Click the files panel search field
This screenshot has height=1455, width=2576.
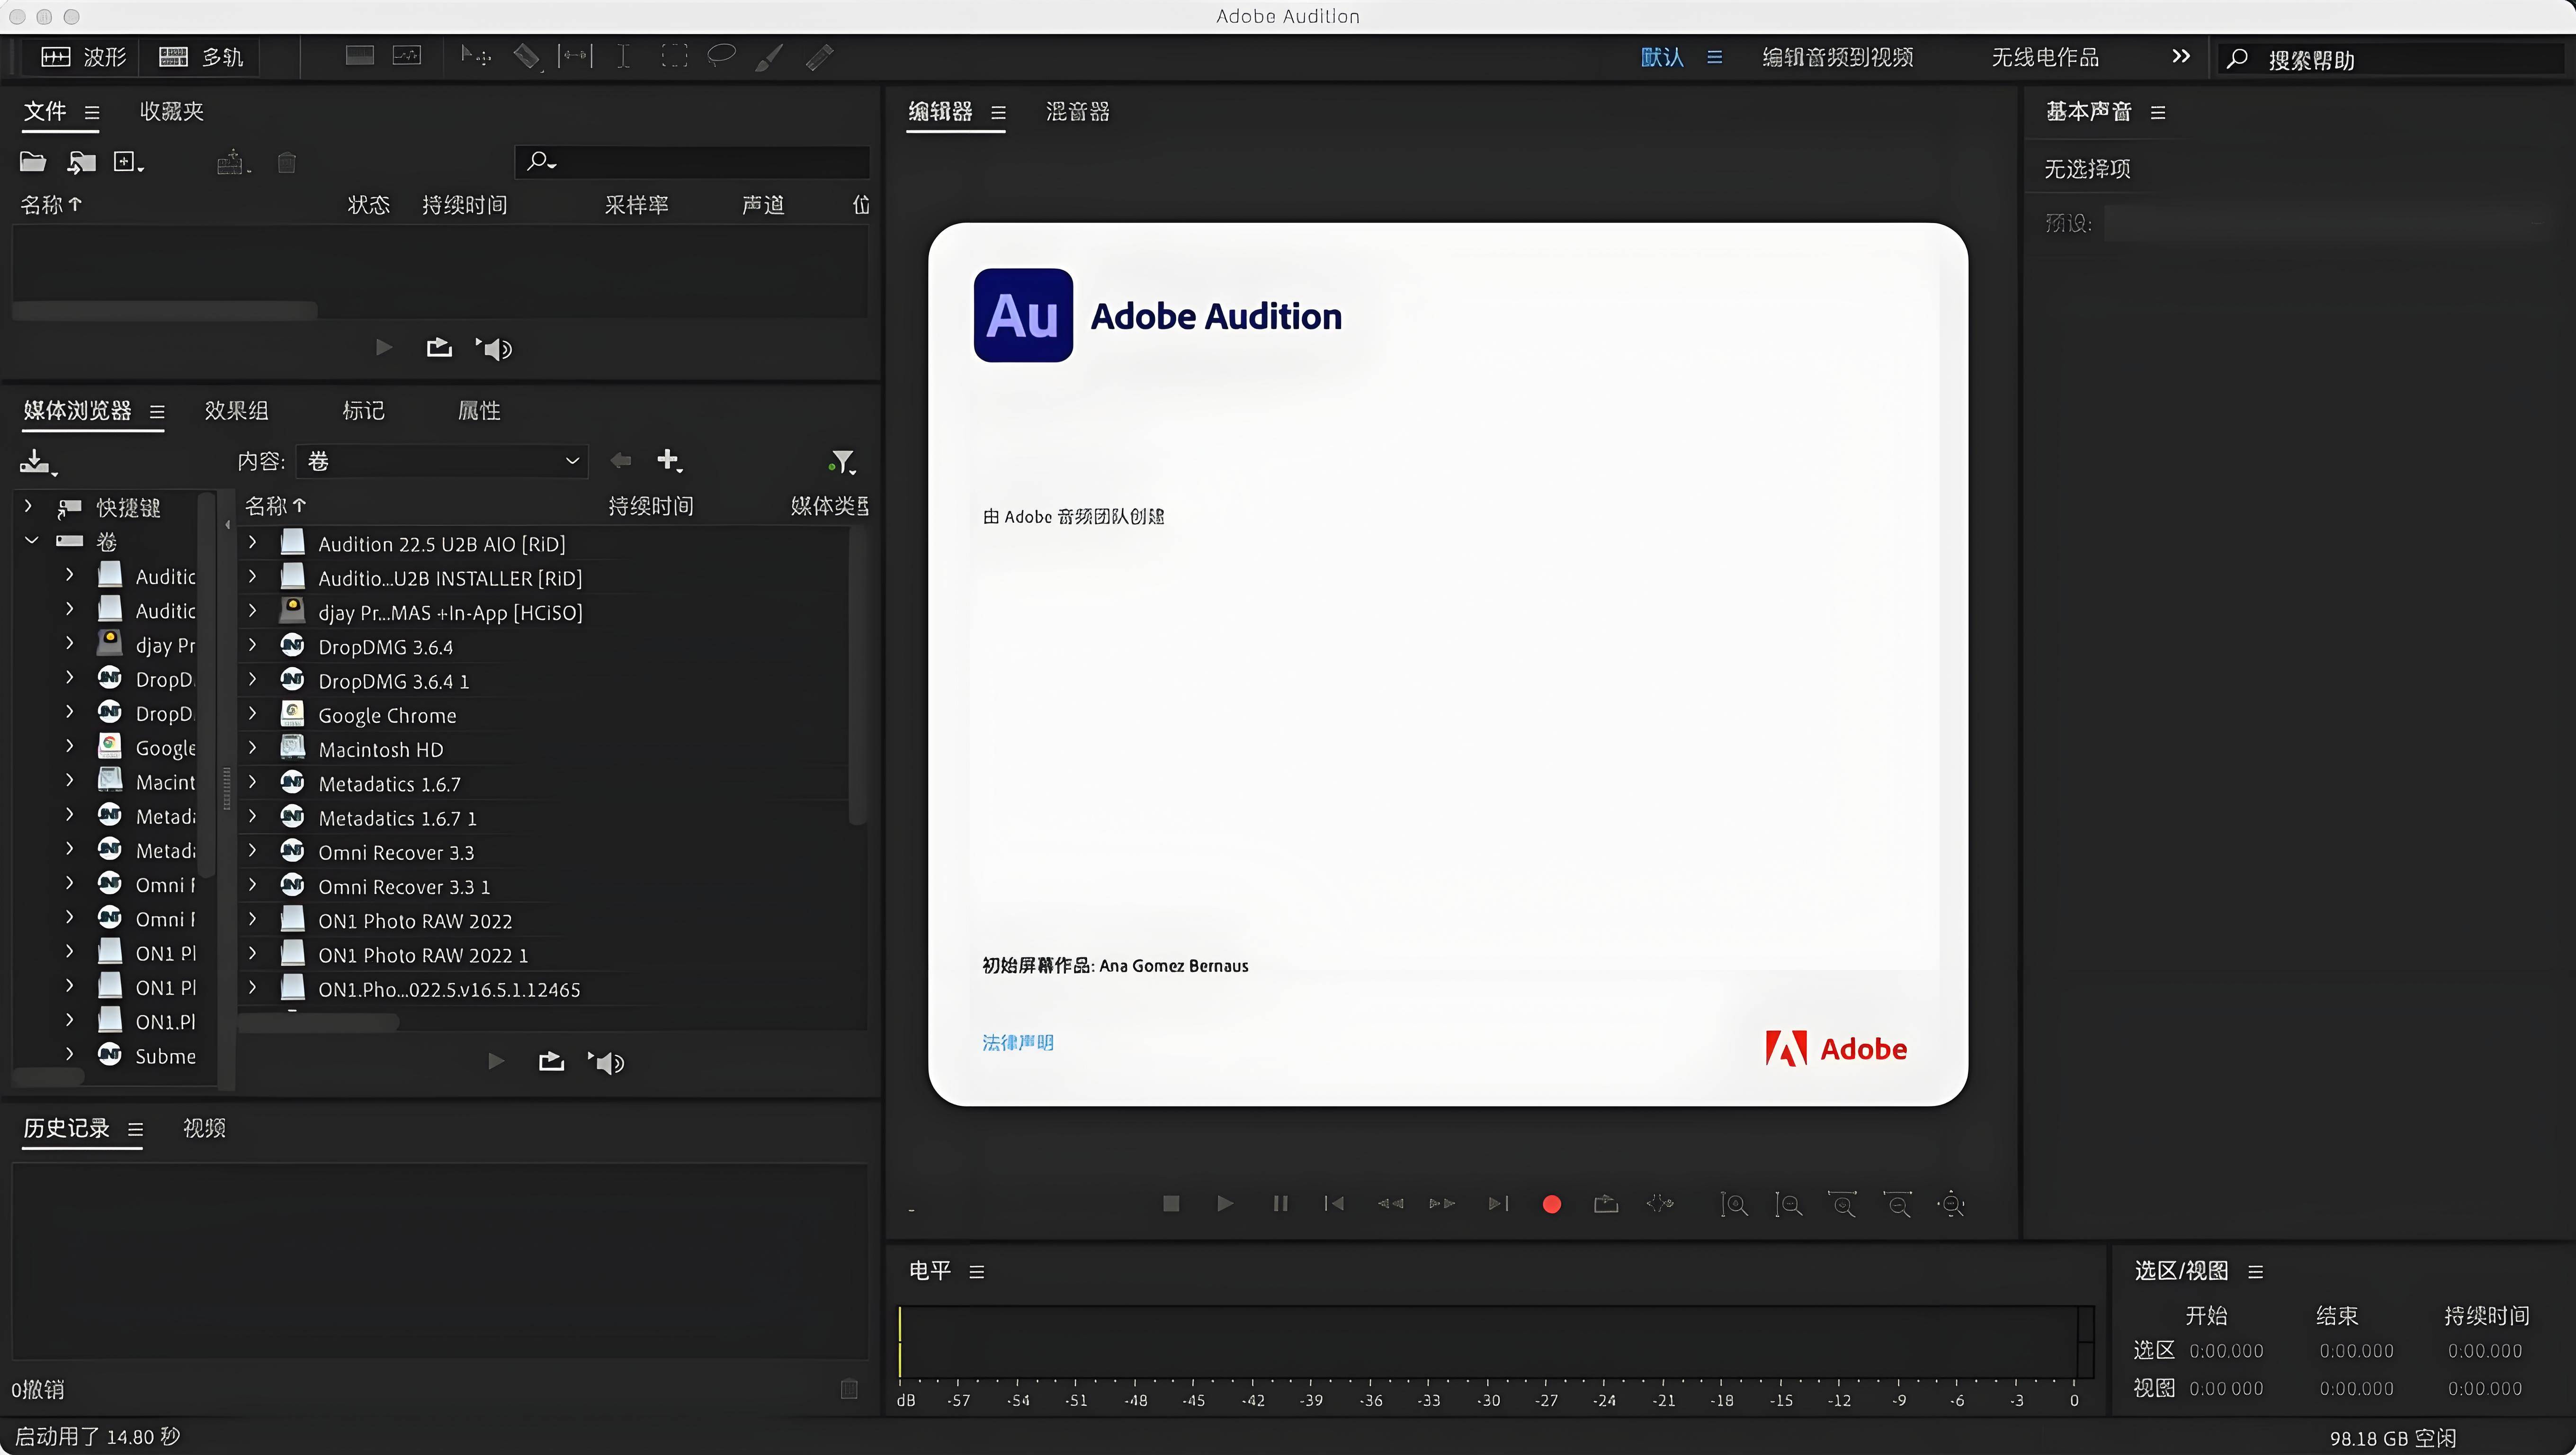(692, 161)
